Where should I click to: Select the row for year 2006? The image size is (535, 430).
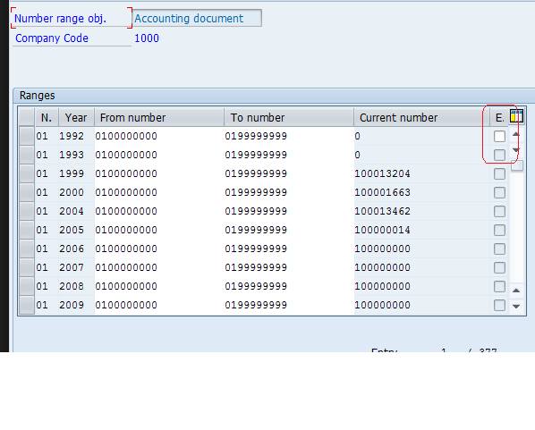tap(27, 249)
